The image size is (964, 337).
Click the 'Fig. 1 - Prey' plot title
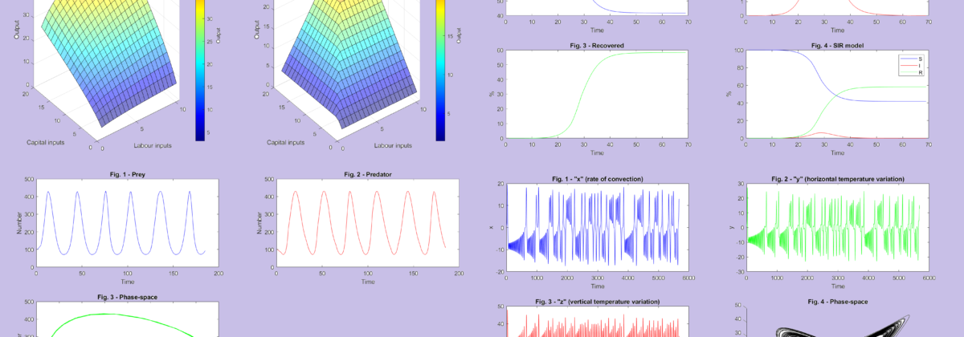point(127,174)
